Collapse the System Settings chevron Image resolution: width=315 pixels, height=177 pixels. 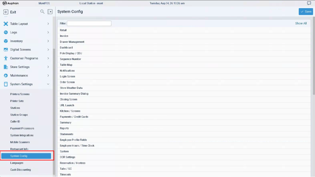click(48, 84)
